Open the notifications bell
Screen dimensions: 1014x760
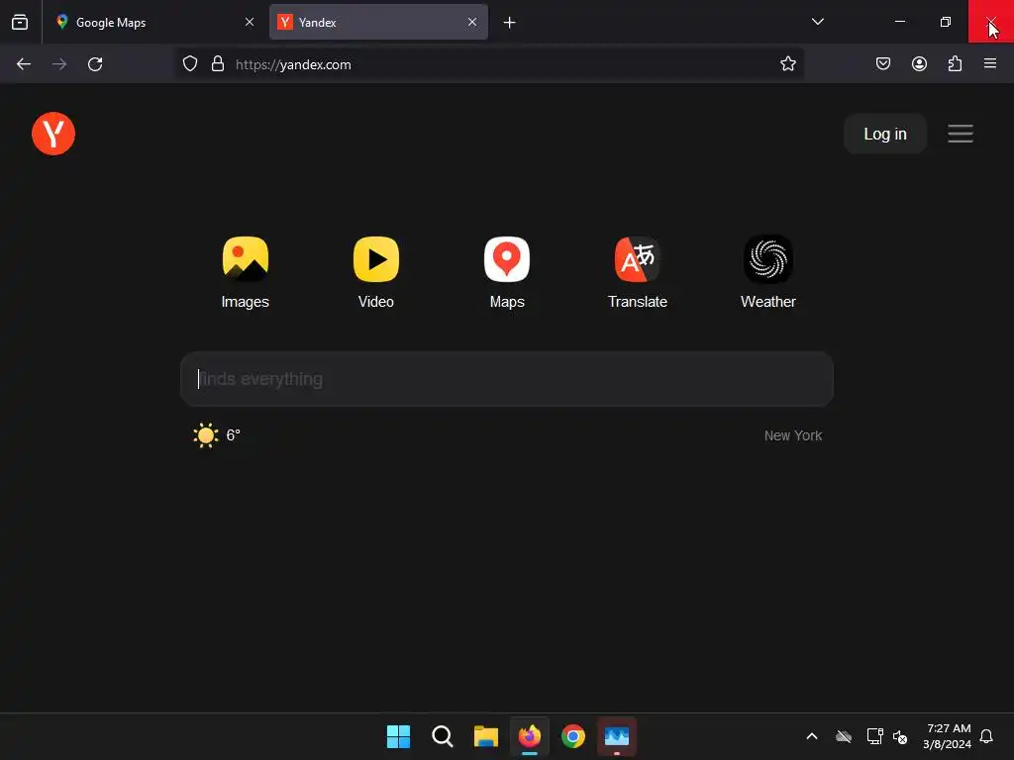coord(986,736)
